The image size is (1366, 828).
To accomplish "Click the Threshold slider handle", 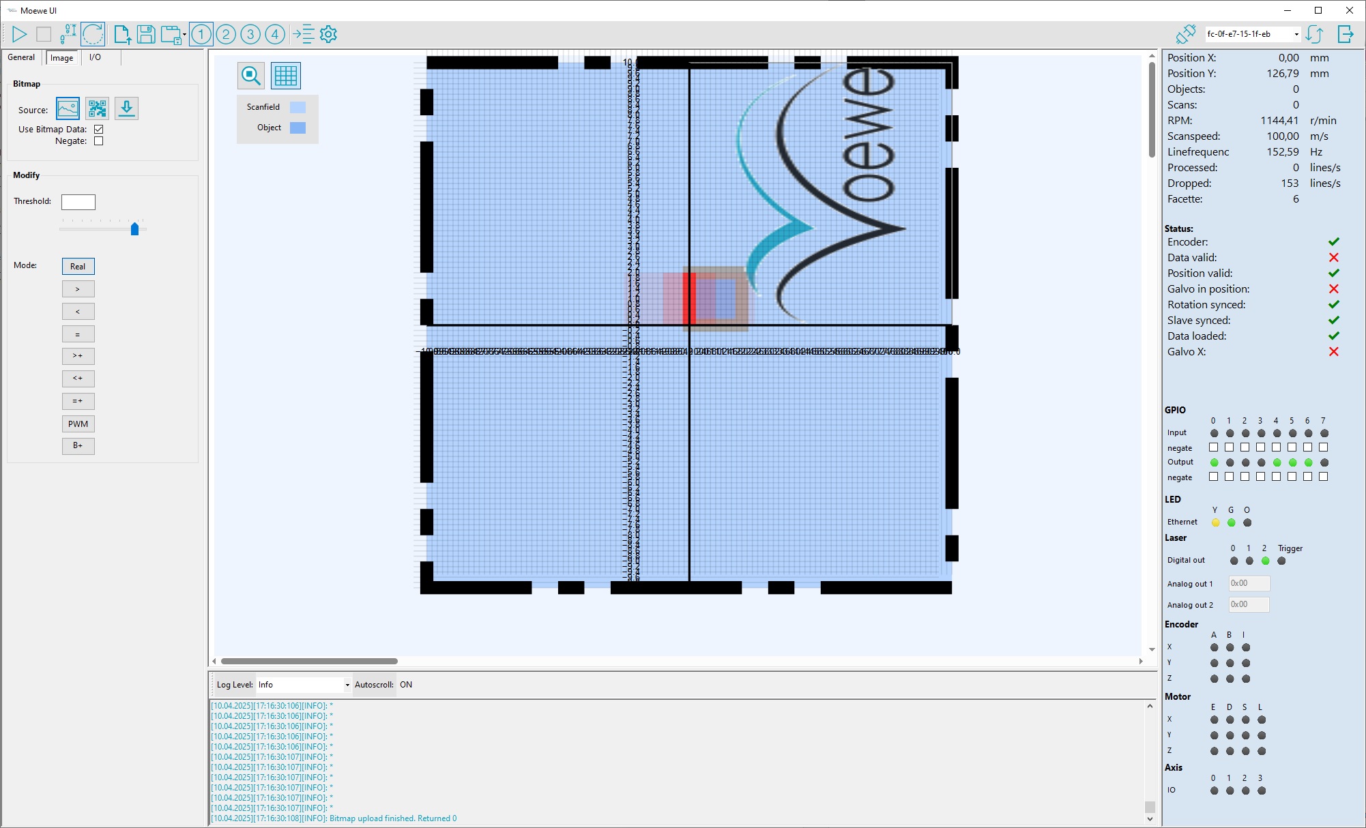I will tap(135, 229).
